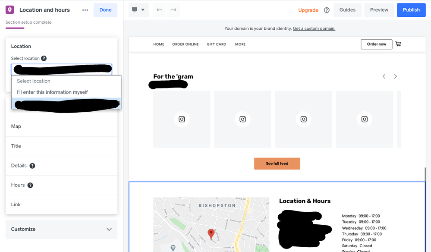Choose "I'll enter this information myself" option
The image size is (431, 252).
point(52,92)
